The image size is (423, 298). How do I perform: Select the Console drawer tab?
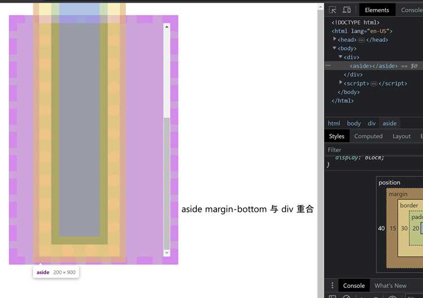point(354,286)
